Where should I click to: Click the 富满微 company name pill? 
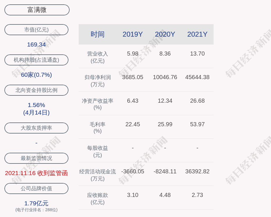coord(37,10)
